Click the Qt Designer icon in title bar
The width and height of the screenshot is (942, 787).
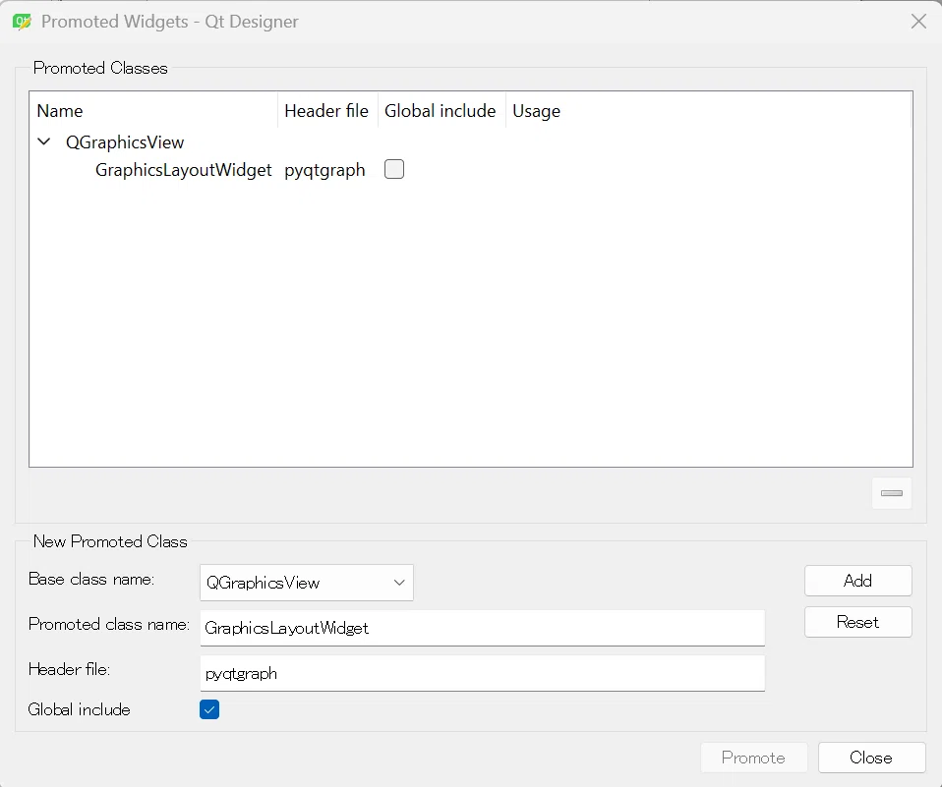point(22,22)
